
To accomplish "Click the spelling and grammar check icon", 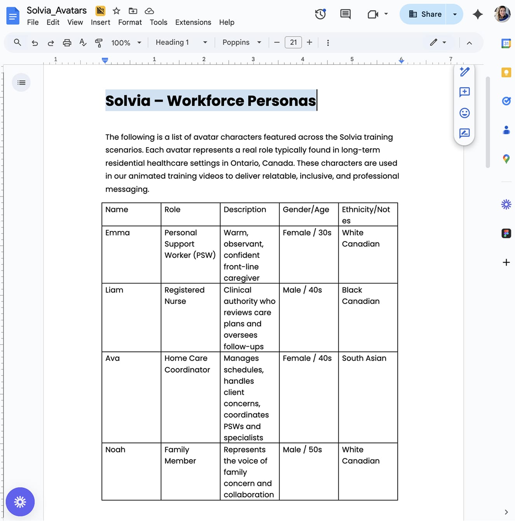I will pos(83,43).
